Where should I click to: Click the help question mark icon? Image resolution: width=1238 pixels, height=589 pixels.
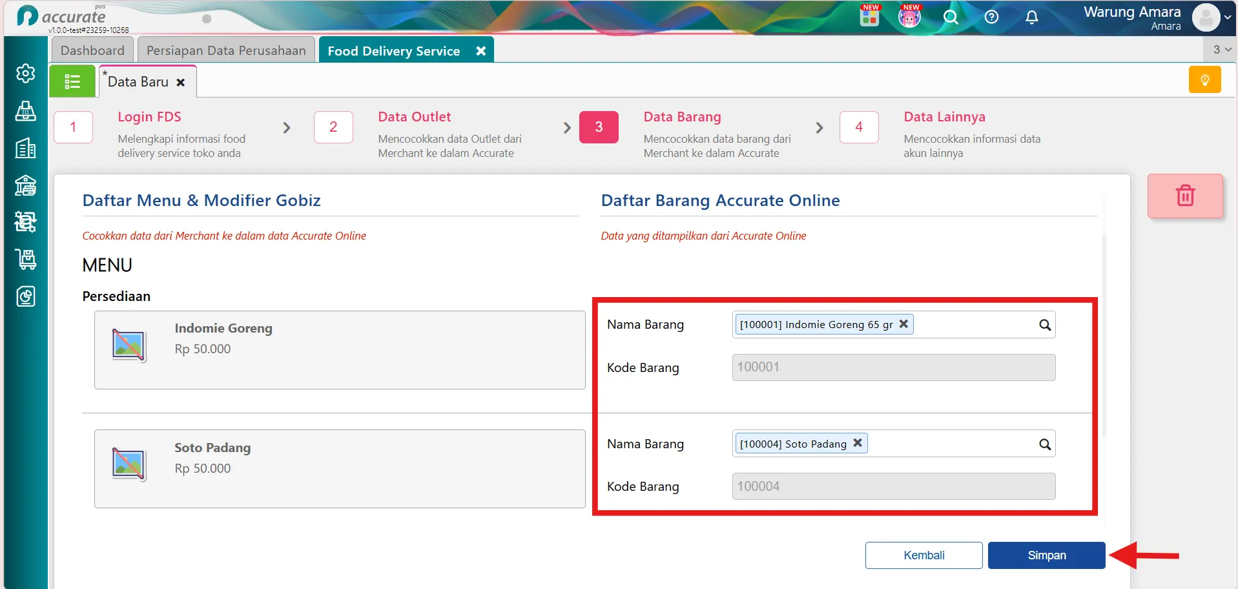click(991, 17)
